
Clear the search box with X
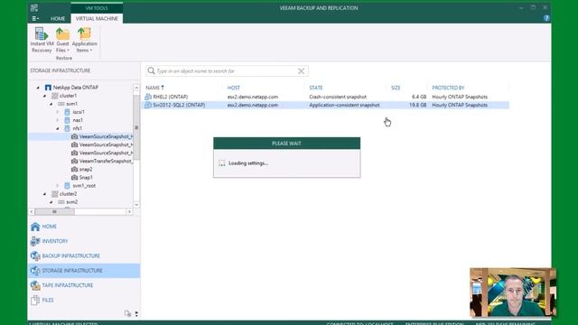coord(301,71)
